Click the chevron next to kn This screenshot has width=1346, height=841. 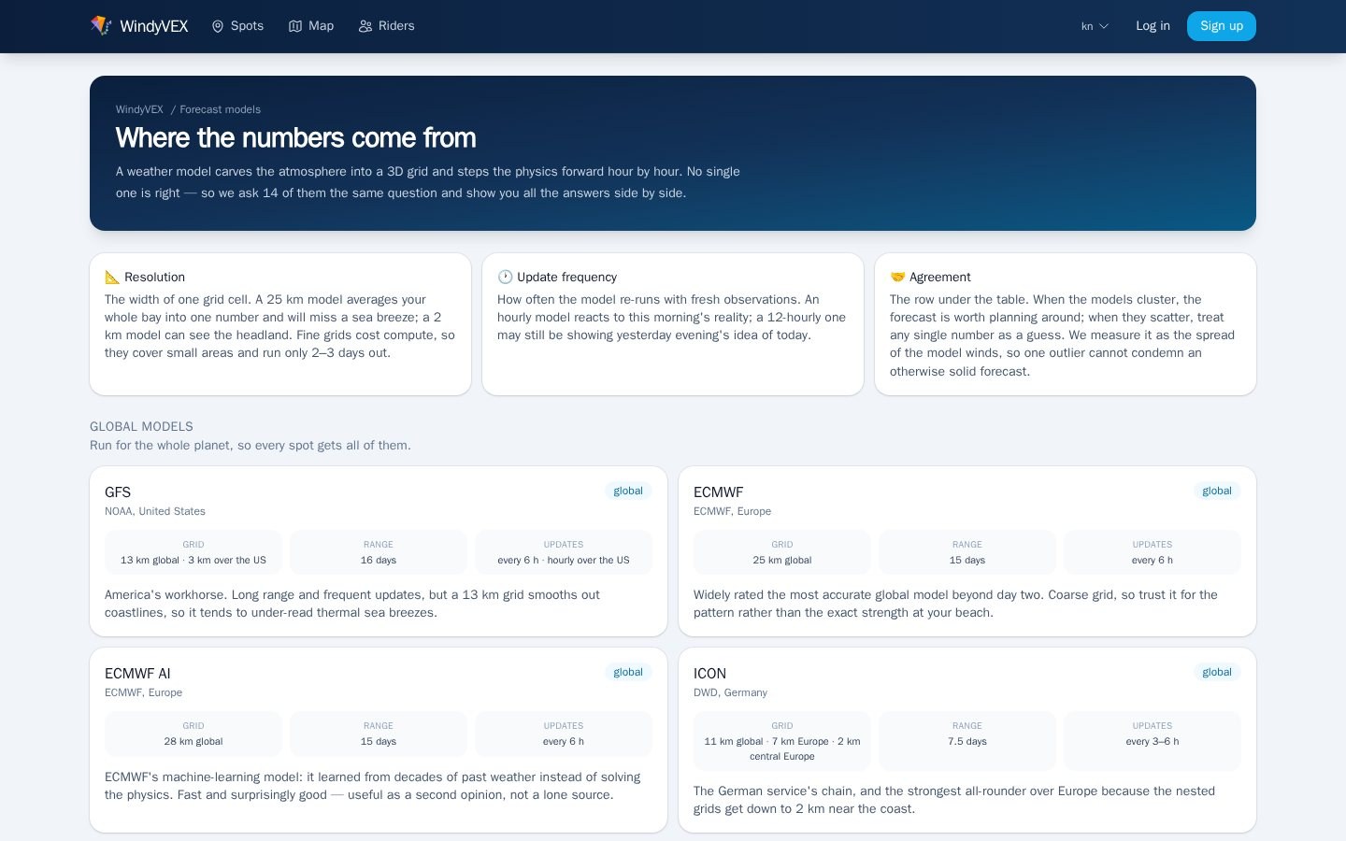pos(1104,26)
